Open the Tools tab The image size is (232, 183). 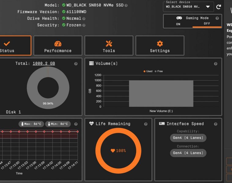click(x=109, y=45)
